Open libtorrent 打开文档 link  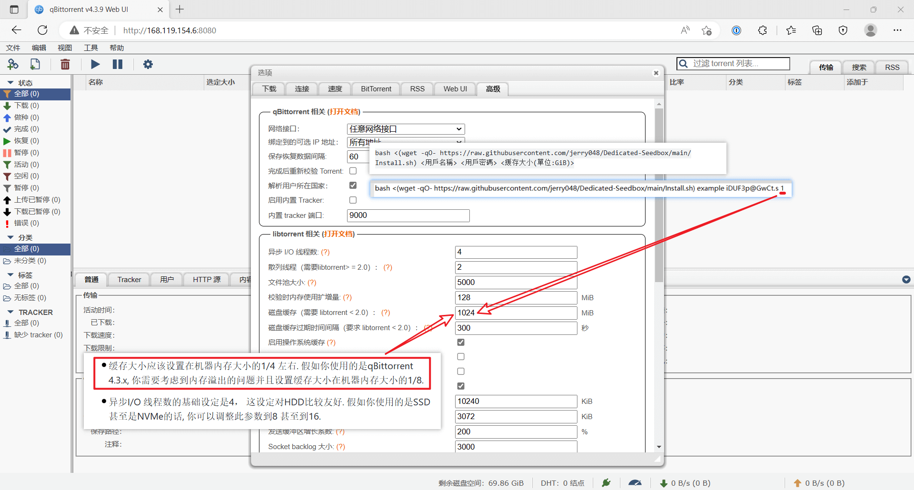point(338,234)
